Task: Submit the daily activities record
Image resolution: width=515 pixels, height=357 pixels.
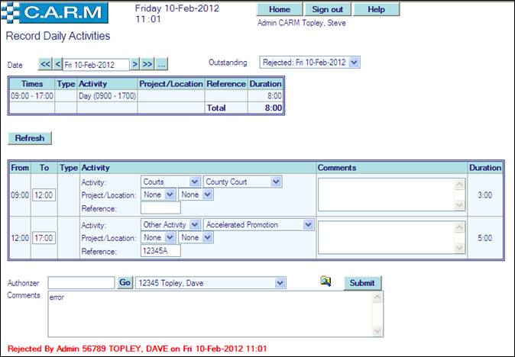Action: click(x=361, y=283)
